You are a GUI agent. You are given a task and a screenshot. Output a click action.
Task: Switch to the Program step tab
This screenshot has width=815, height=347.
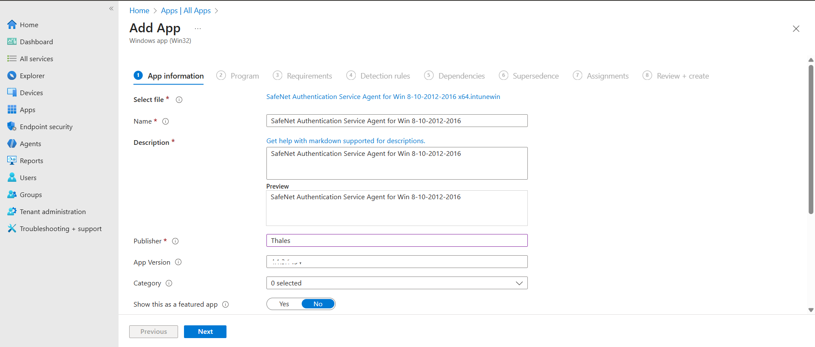[238, 76]
